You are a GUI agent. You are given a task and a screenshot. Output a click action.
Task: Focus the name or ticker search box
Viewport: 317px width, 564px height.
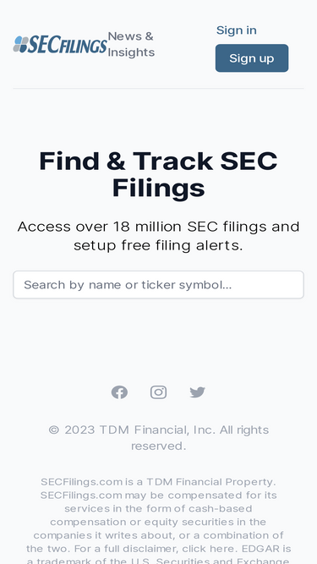click(159, 285)
